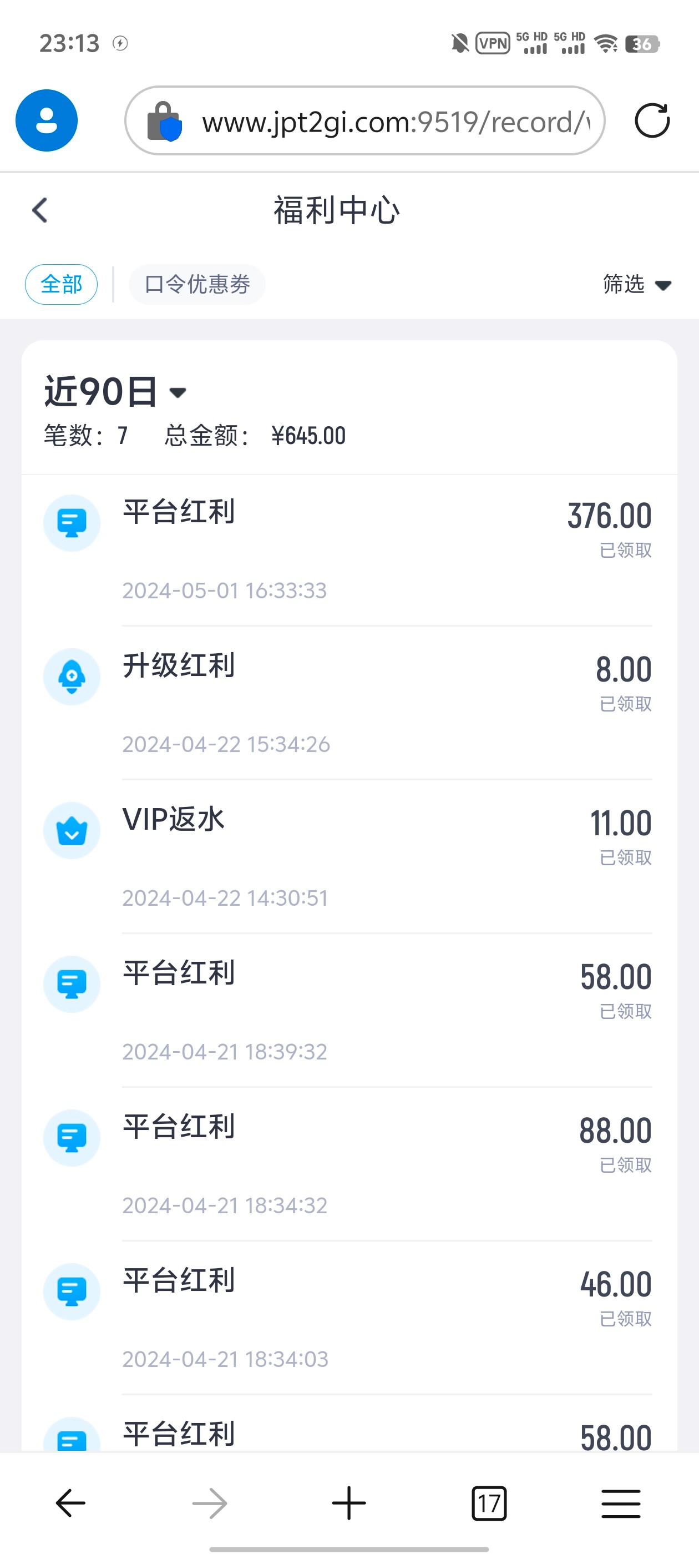Open the browser hamburger menu
Viewport: 699px width, 1554px height.
621,1503
